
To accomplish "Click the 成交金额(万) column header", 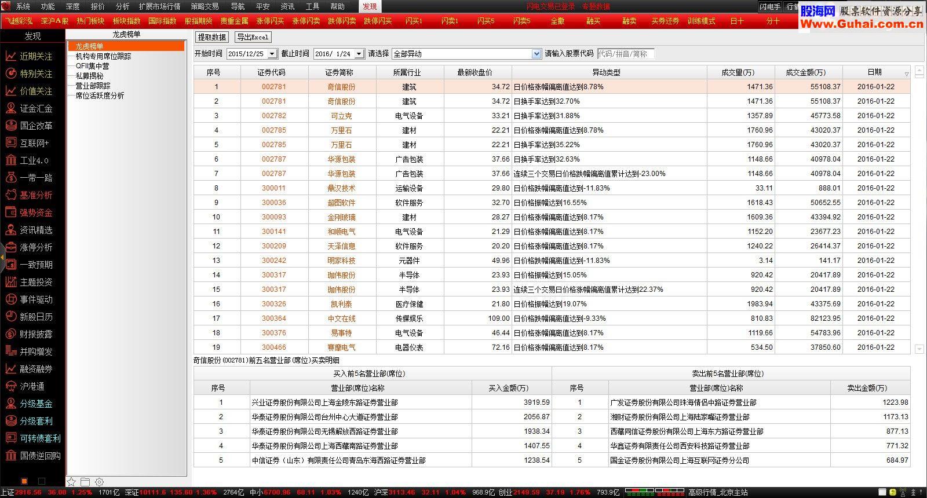I will tap(808, 72).
